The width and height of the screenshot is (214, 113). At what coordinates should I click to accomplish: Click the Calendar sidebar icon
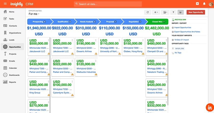tap(5, 68)
